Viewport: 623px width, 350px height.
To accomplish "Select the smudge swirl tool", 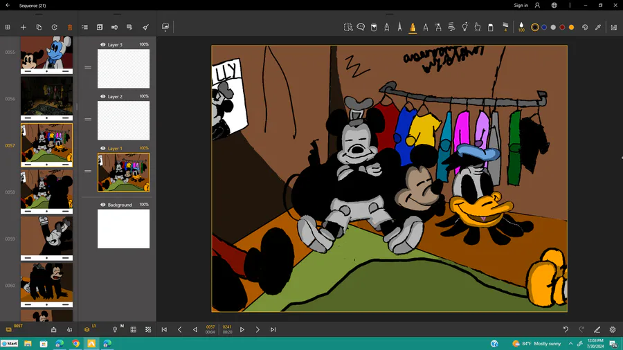I will click(451, 28).
